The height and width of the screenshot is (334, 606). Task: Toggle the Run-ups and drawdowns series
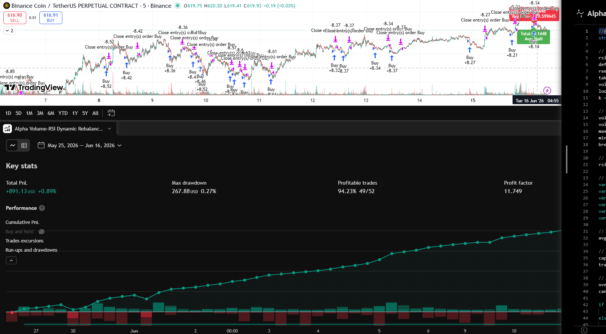32,250
